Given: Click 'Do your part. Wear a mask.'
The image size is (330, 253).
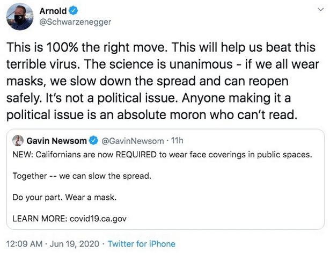Looking at the screenshot, I should [64, 197].
